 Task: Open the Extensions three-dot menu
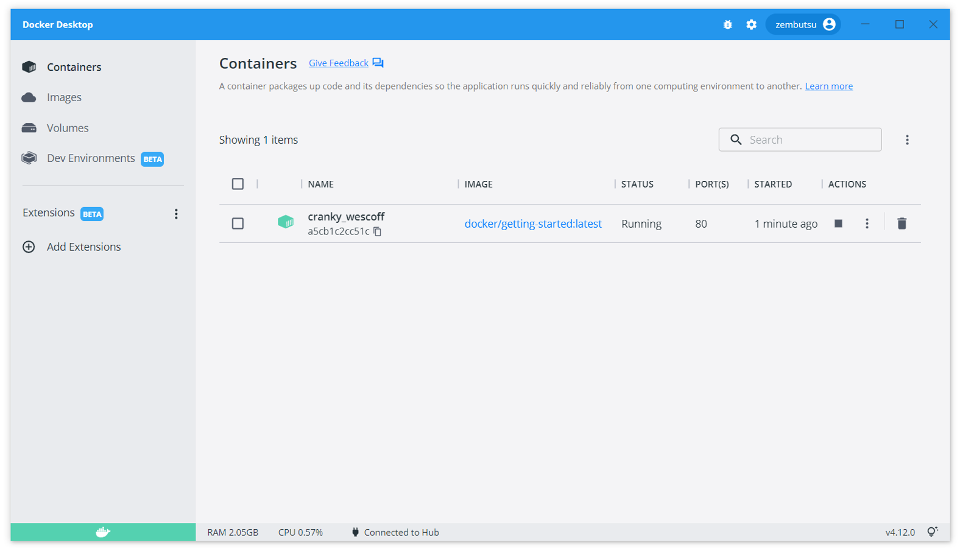(x=176, y=214)
